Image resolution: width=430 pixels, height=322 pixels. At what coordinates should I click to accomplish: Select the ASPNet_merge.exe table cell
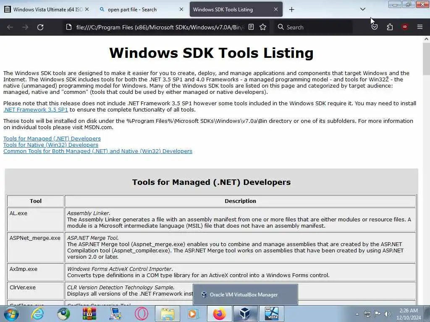point(36,247)
